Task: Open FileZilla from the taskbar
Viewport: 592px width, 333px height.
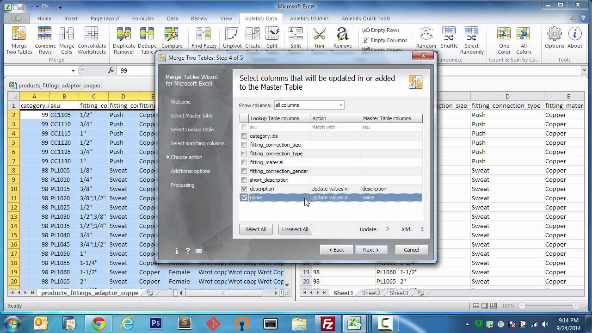Action: (x=327, y=323)
